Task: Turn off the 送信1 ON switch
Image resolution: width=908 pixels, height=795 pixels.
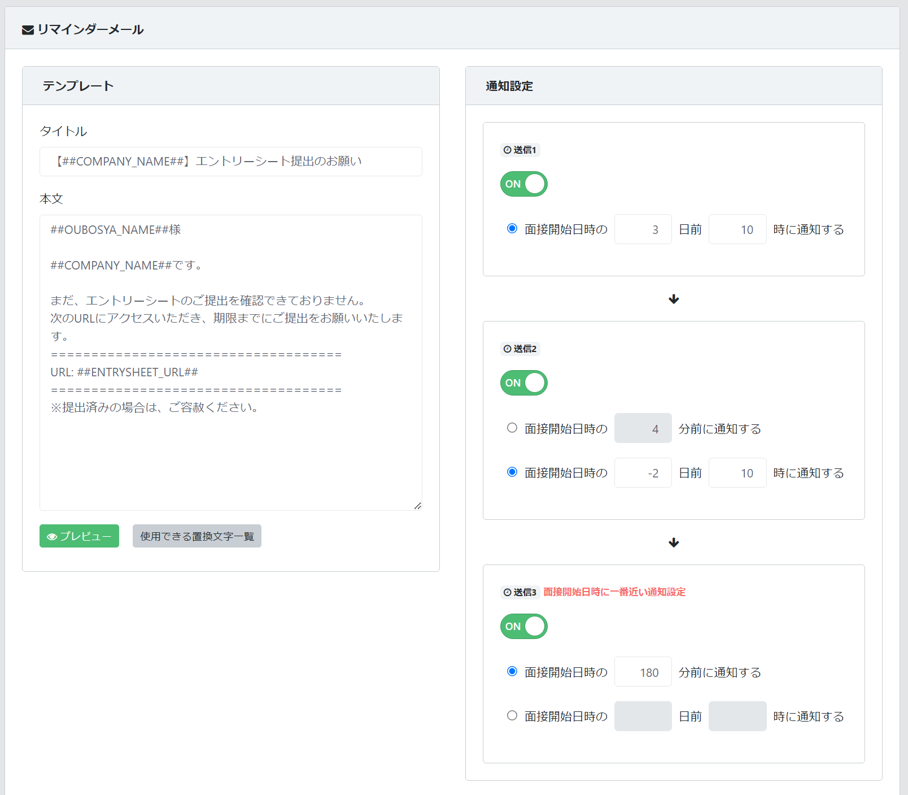Action: pos(523,184)
